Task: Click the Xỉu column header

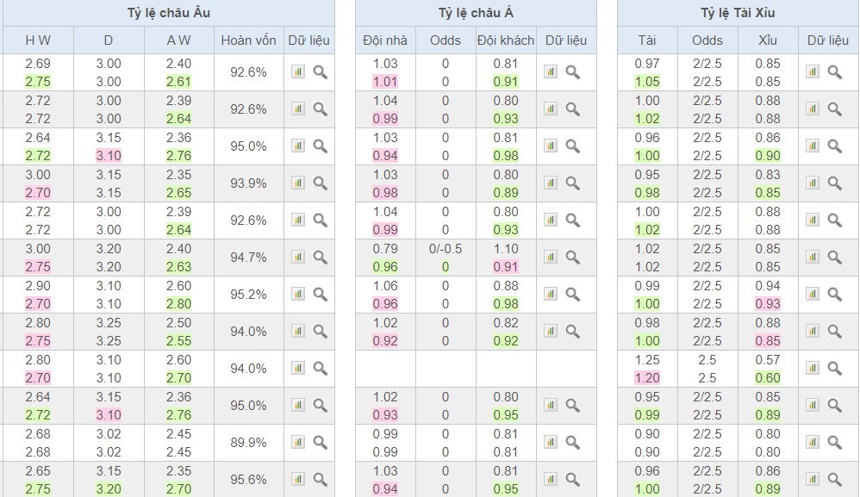Action: 767,40
